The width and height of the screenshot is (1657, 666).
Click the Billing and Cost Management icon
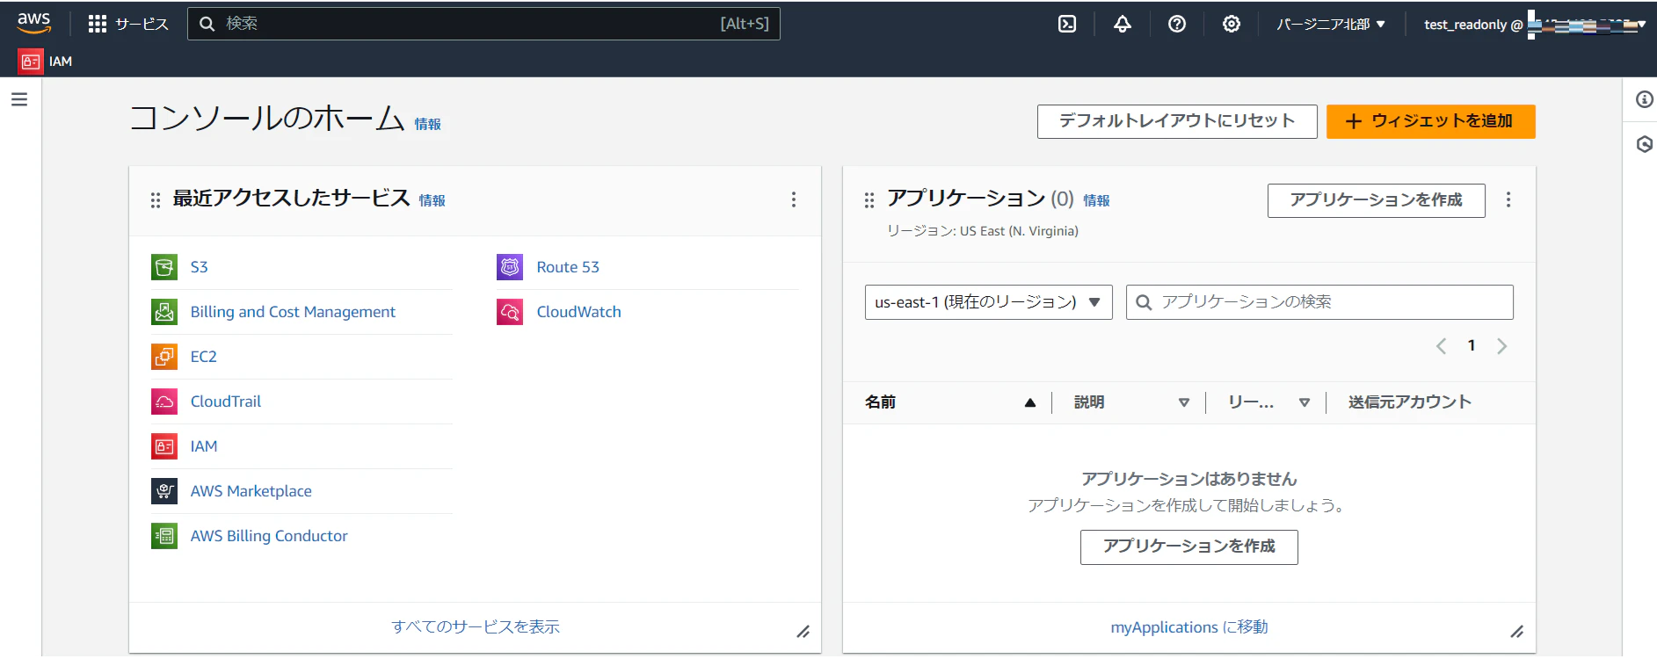[164, 312]
